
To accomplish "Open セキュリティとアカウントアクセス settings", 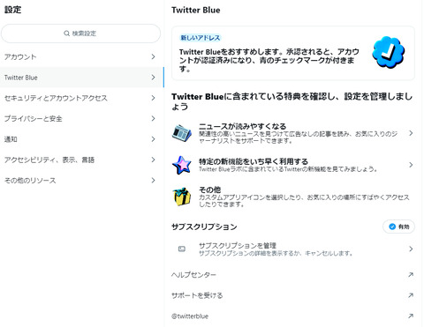I will coord(81,98).
